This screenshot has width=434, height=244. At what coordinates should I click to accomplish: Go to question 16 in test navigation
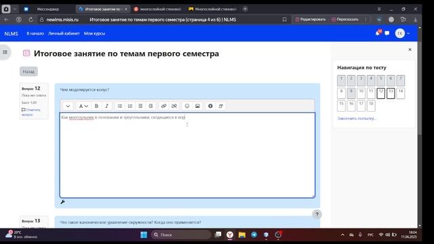351,106
